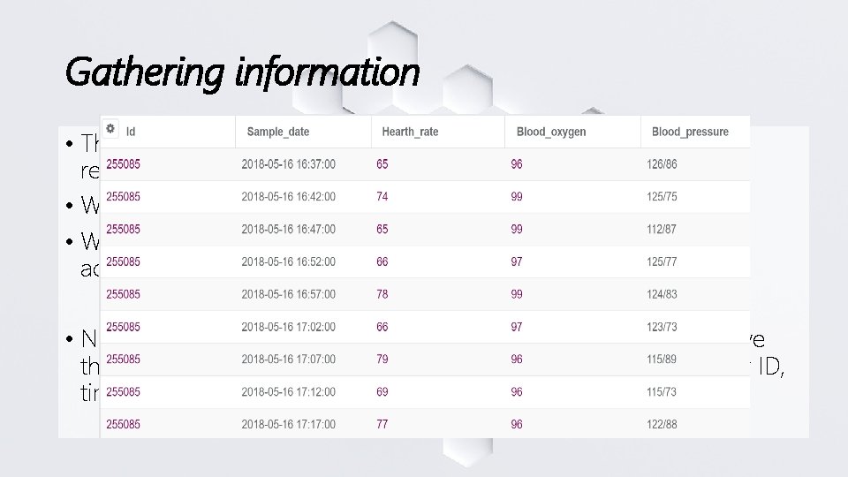Open Id 255085 in the 17:12:00 row
848x477 pixels.
click(124, 391)
